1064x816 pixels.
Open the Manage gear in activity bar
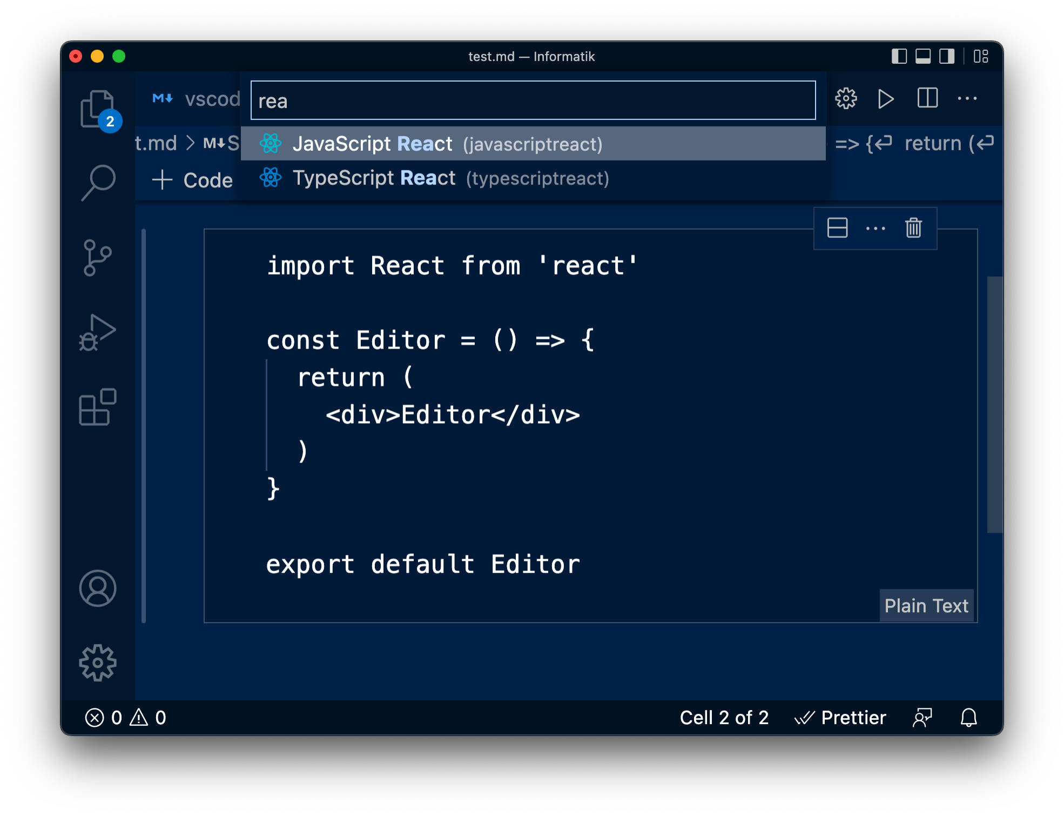click(98, 663)
